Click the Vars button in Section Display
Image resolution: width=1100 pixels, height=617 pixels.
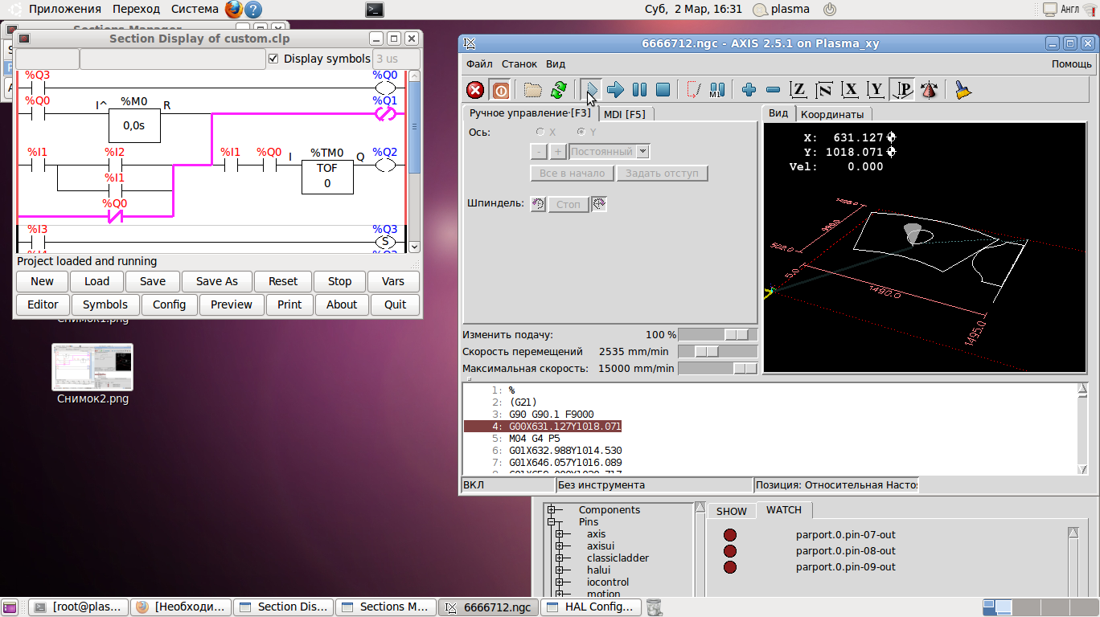point(393,281)
